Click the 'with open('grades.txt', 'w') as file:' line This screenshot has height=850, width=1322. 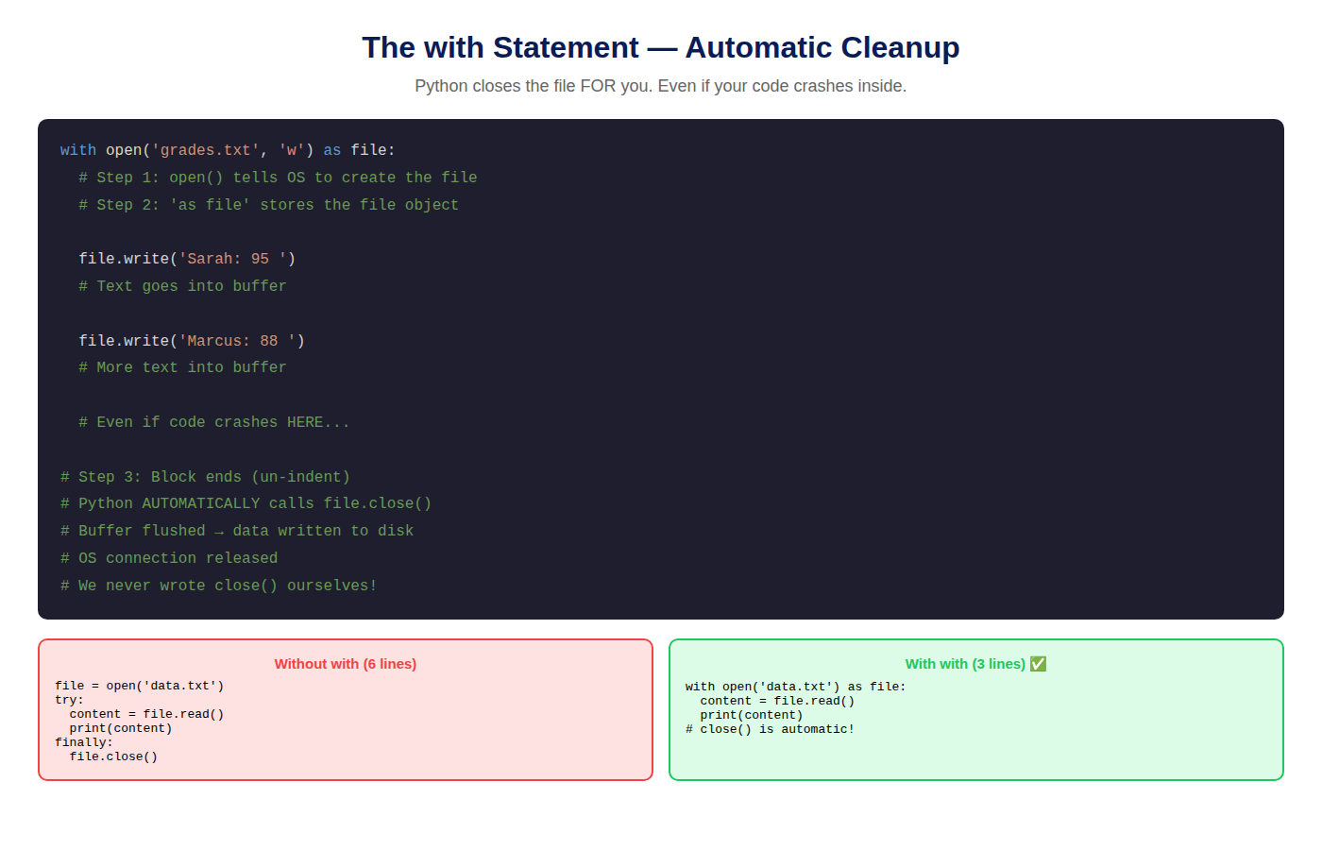tap(228, 150)
